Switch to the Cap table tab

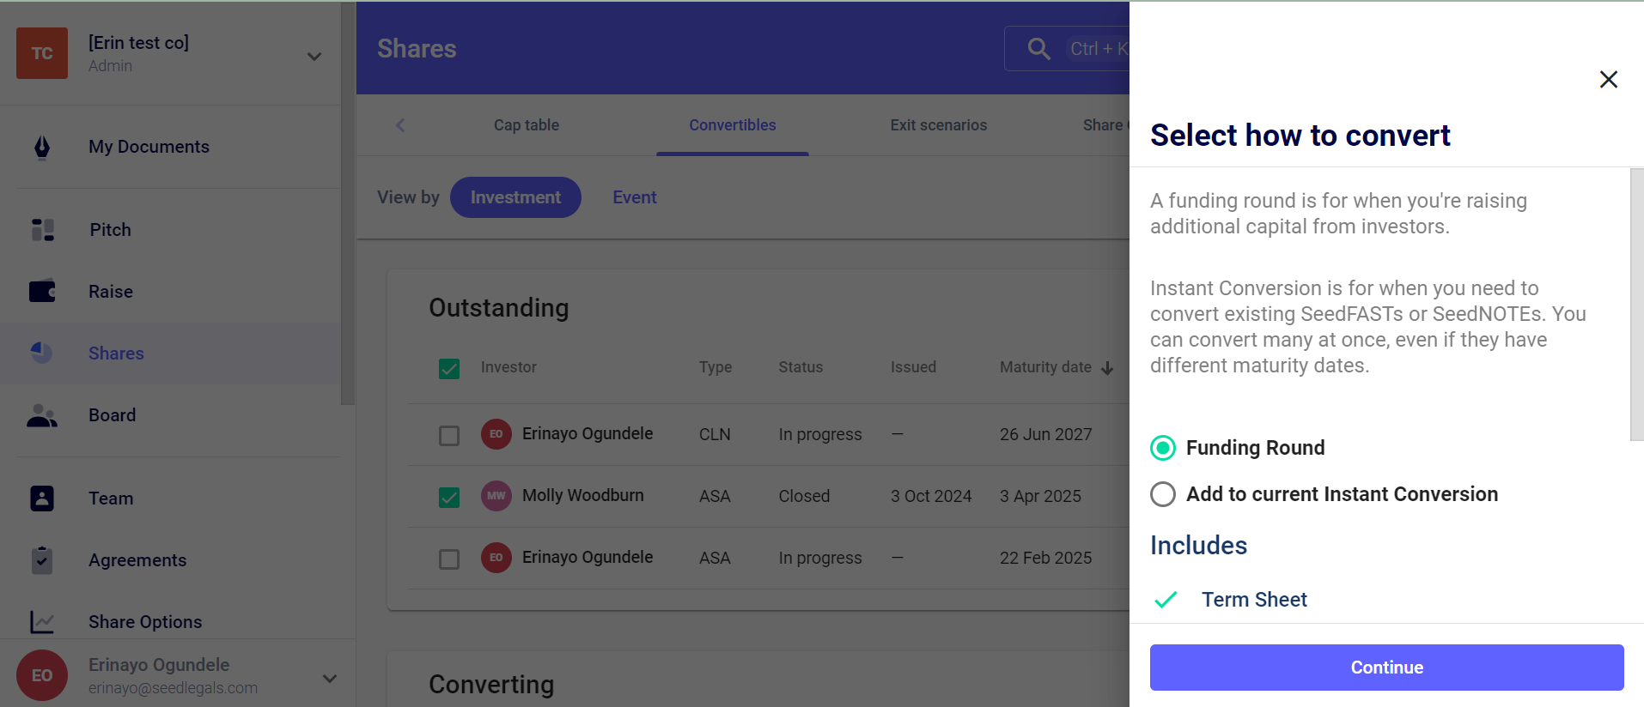526,125
